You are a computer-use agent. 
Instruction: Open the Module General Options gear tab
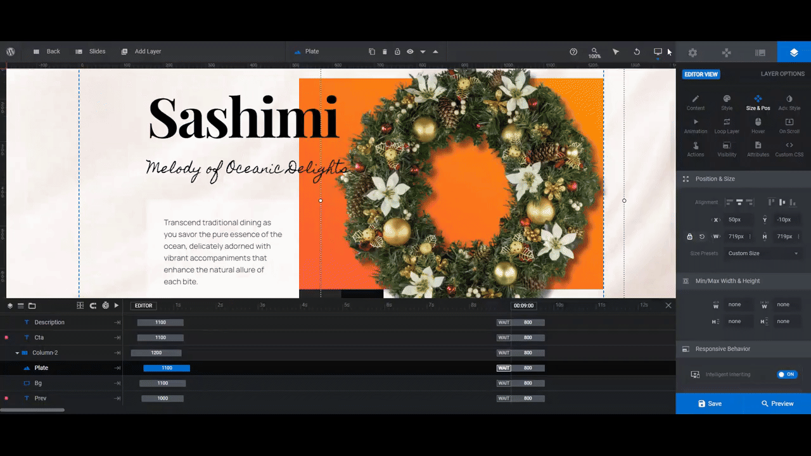pyautogui.click(x=693, y=53)
